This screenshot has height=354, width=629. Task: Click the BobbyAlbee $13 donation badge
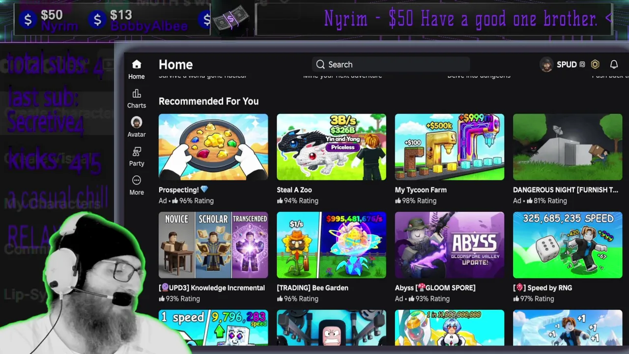(139, 20)
